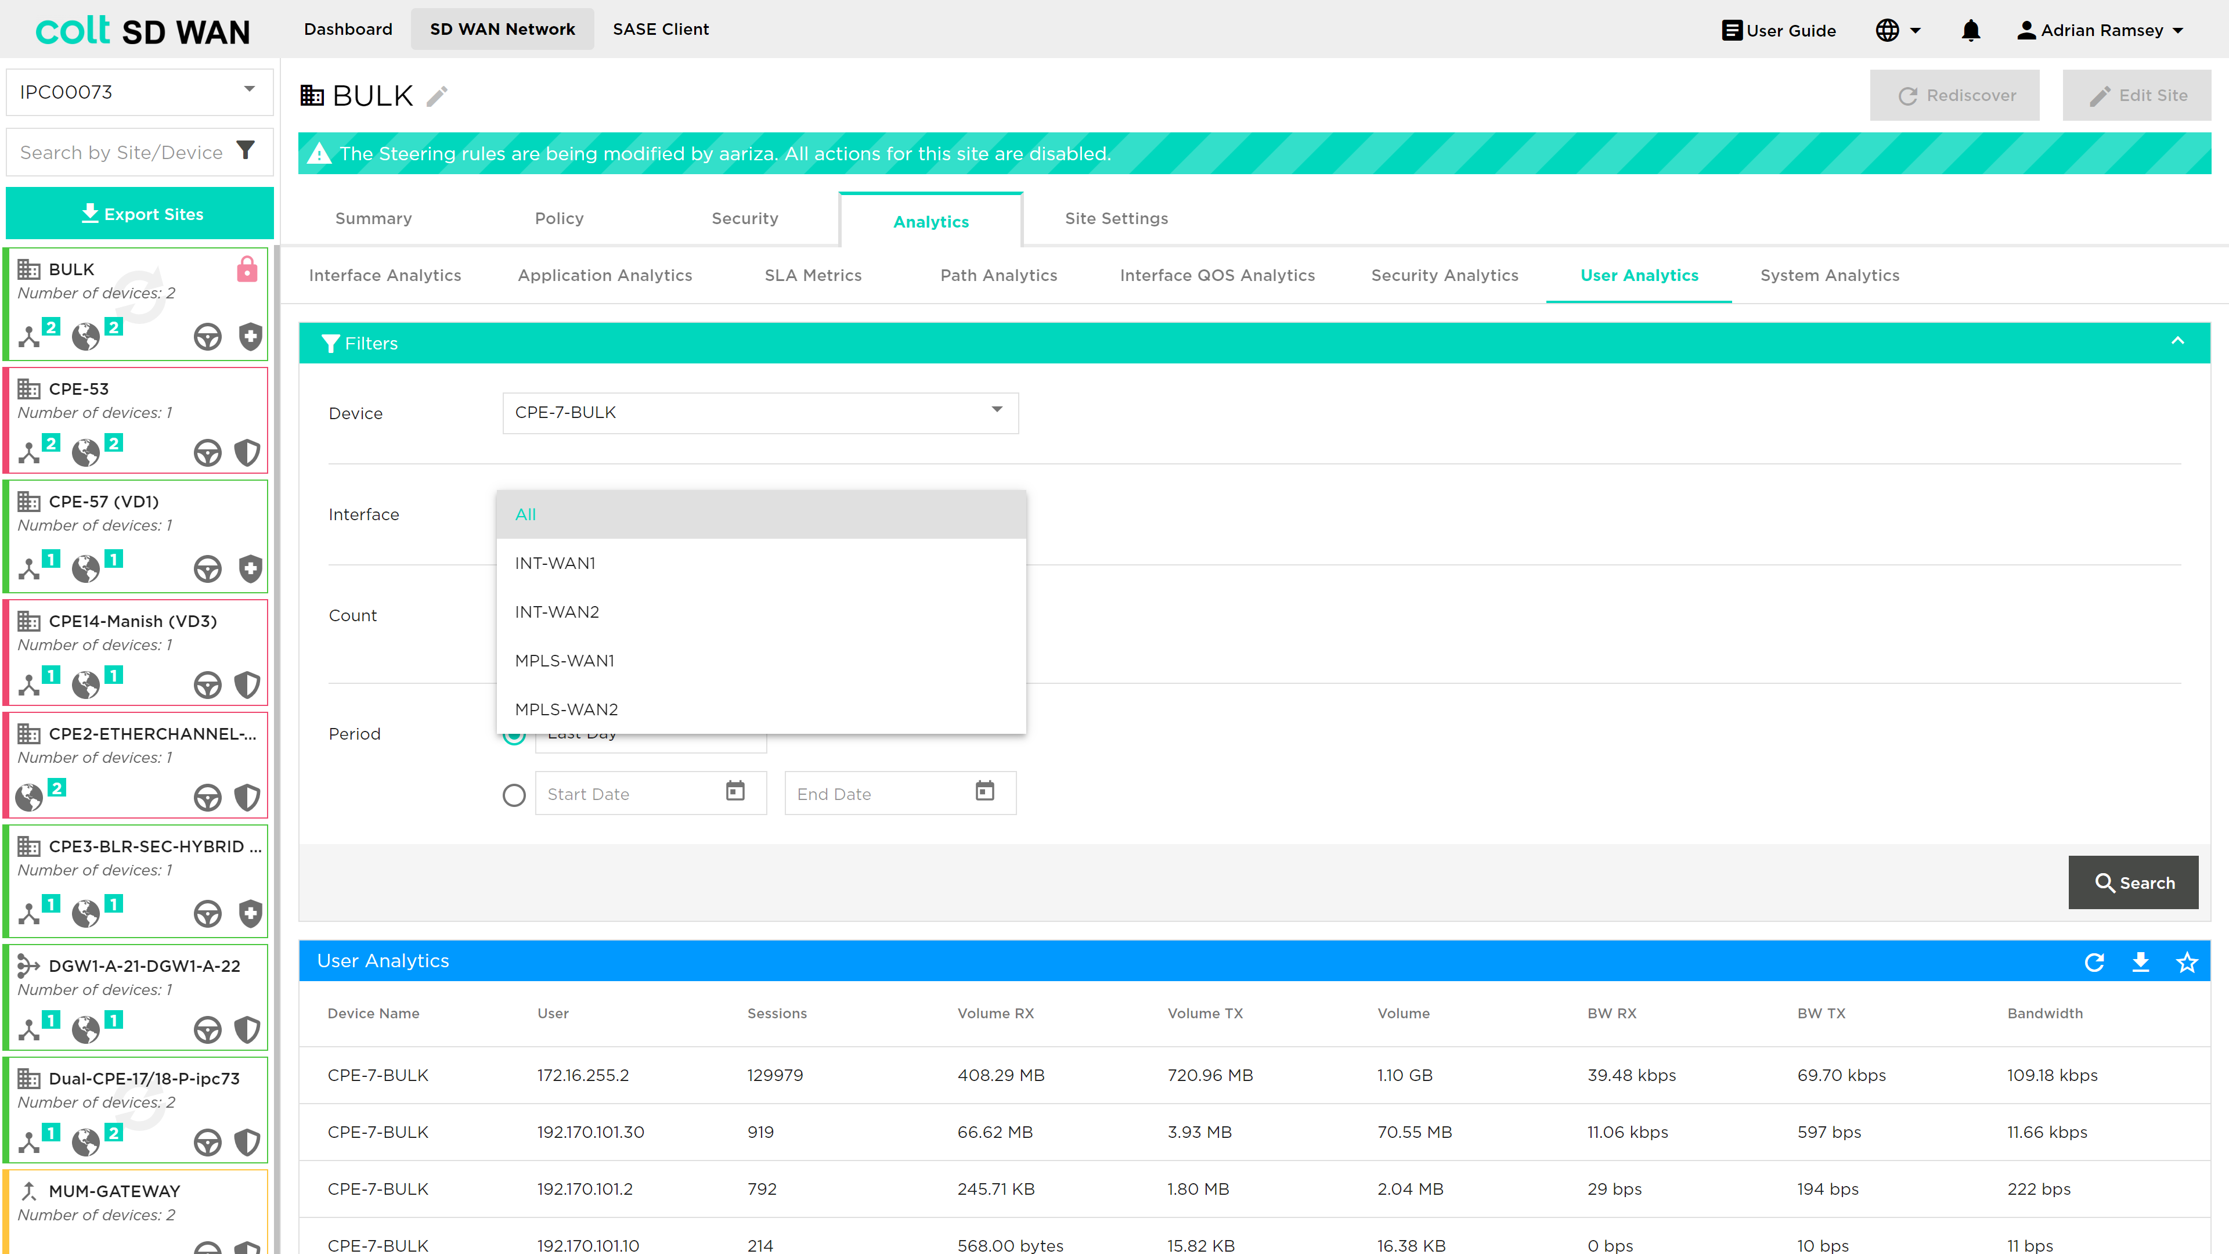The image size is (2229, 1254).
Task: Open the Interface Analytics sub-tab
Action: click(385, 275)
